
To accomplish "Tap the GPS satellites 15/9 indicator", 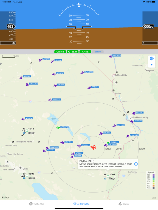I will click(73, 52).
